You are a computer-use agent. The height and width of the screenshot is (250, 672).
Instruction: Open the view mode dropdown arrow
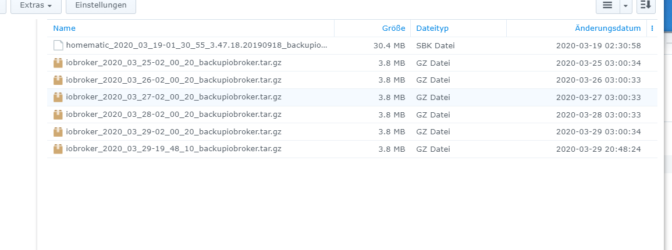tap(625, 5)
